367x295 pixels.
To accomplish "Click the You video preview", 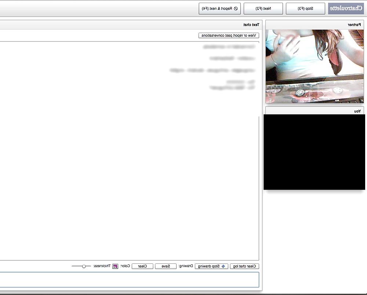I will pos(314,152).
